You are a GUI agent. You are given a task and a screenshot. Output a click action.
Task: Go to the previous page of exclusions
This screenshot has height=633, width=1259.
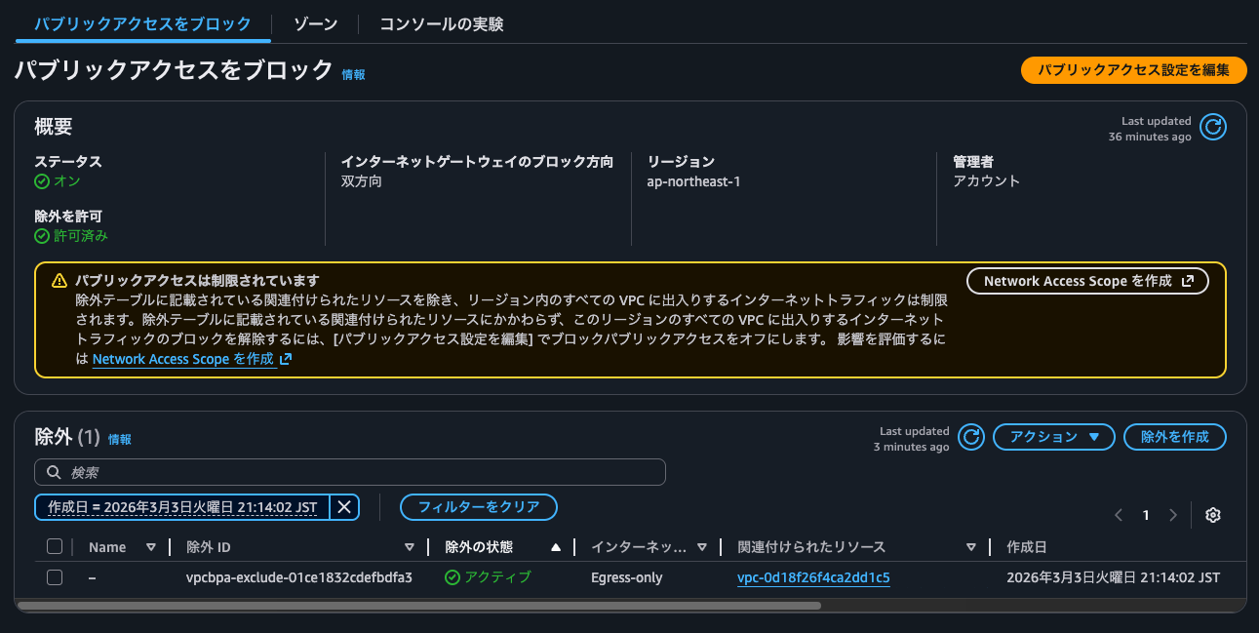tap(1118, 514)
